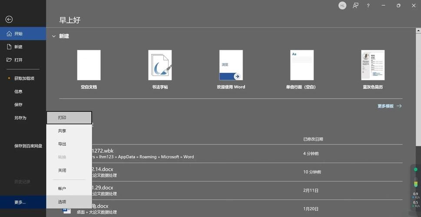This screenshot has height=217, width=421.
Task: Click 保存 in the sidebar
Action: click(23, 105)
